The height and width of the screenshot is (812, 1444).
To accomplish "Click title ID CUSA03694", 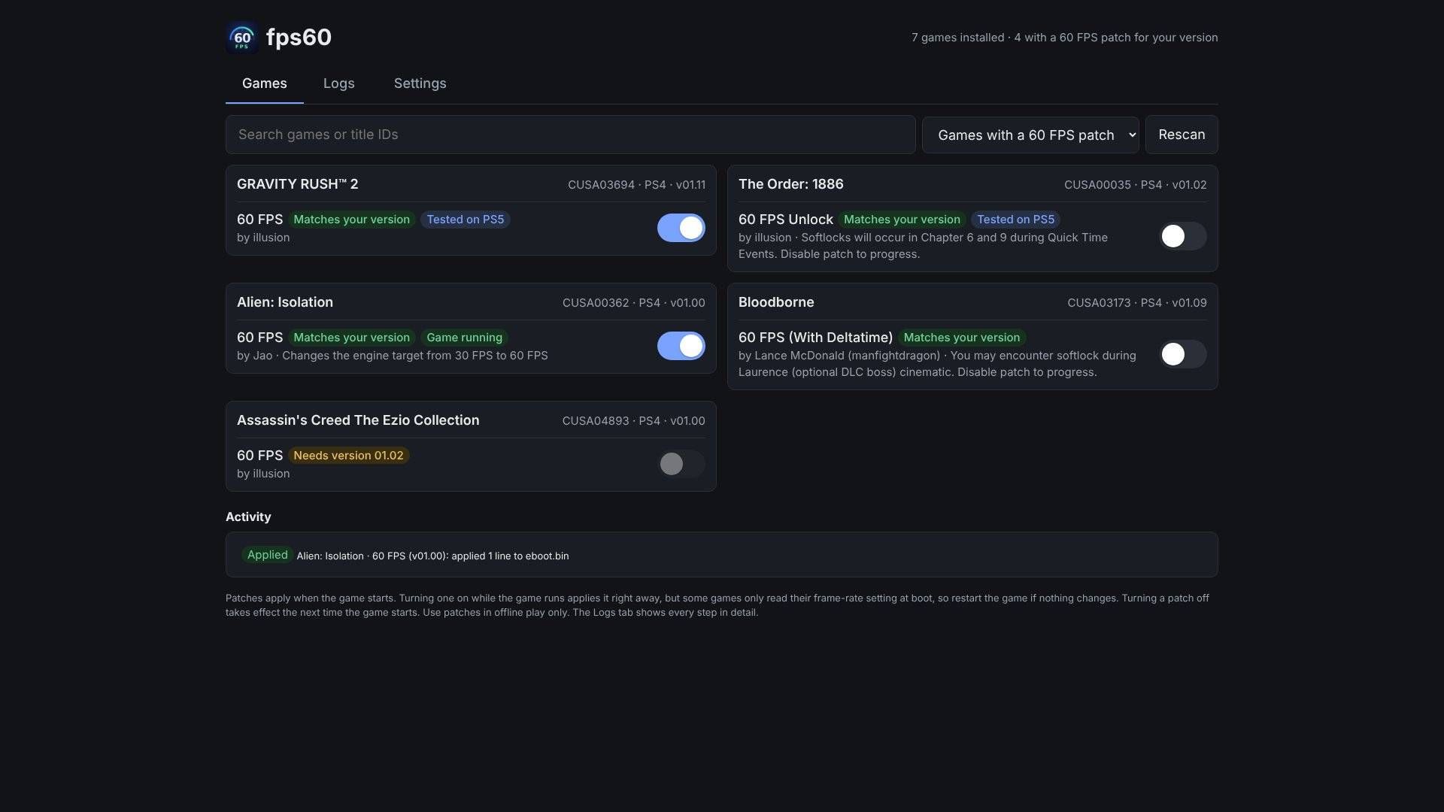I will coord(601,185).
